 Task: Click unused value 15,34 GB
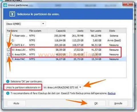pos(96,59)
